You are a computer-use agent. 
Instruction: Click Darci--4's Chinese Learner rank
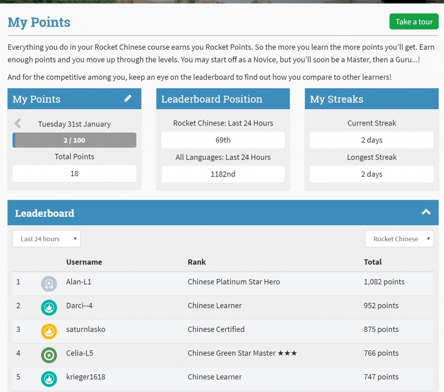(x=215, y=305)
